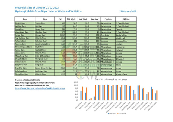Select the 'Tzaneen Dam' table cell

click(x=25, y=44)
